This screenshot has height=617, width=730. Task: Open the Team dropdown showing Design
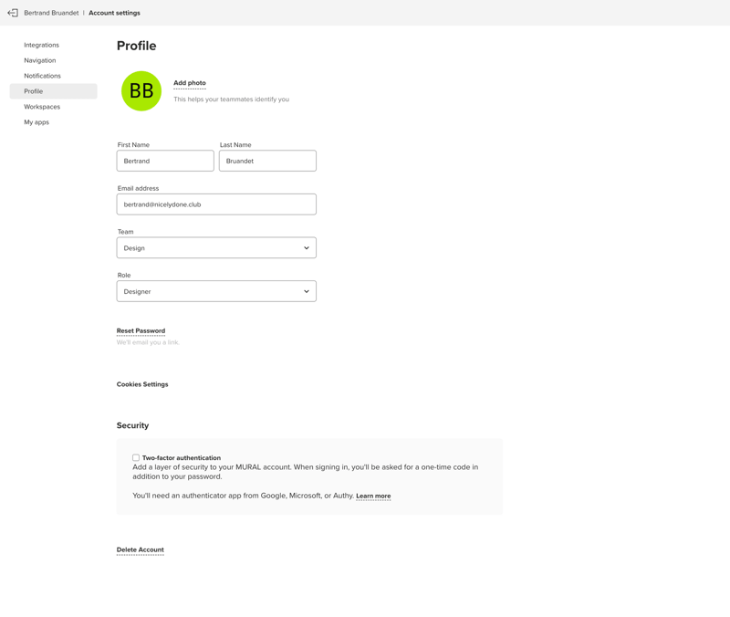(216, 247)
